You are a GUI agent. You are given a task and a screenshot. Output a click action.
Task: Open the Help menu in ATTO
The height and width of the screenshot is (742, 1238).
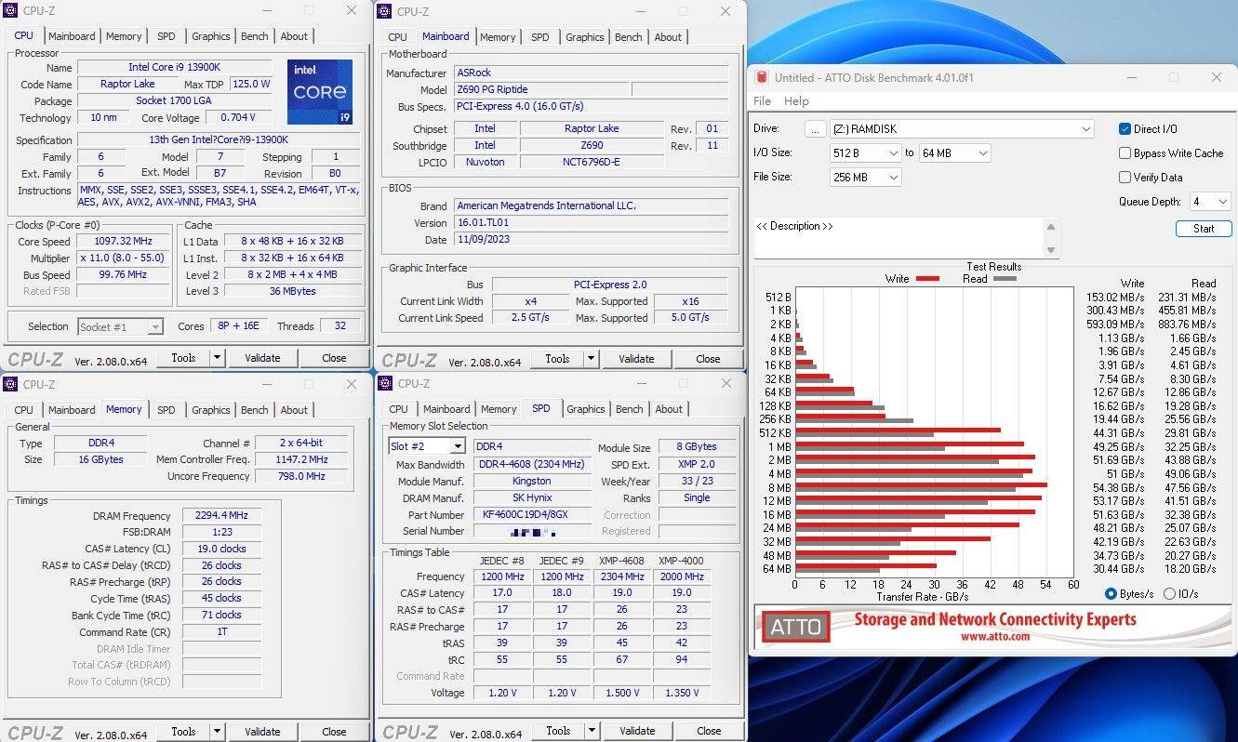[x=796, y=101]
